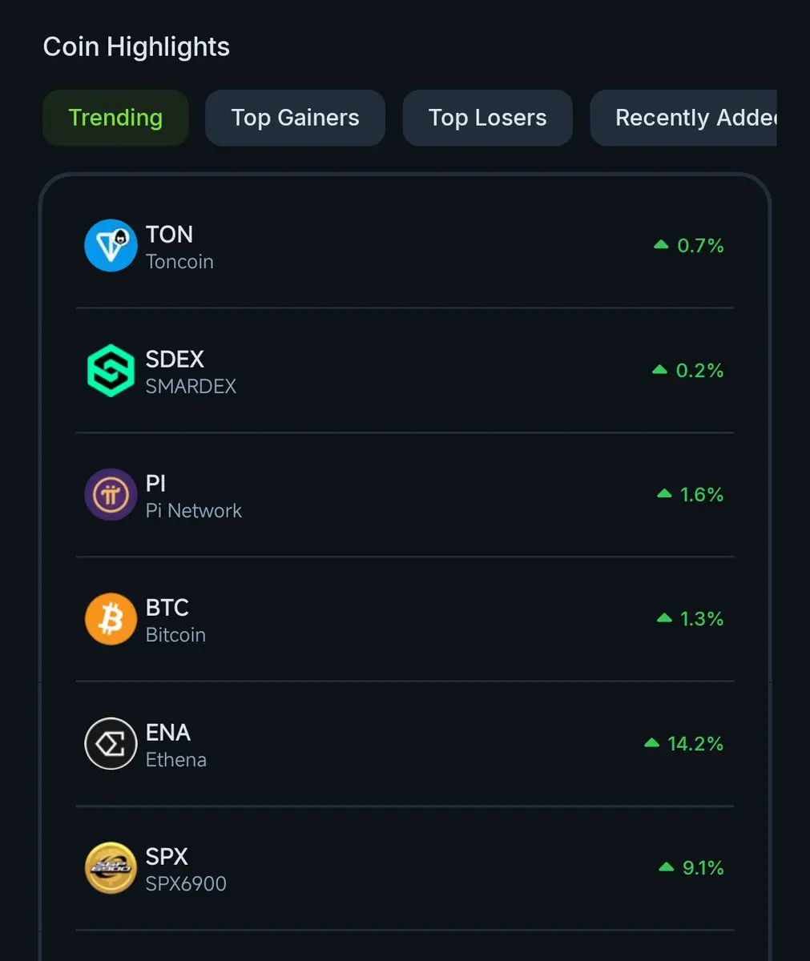
Task: Open the Ethena black circular icon
Action: click(111, 744)
